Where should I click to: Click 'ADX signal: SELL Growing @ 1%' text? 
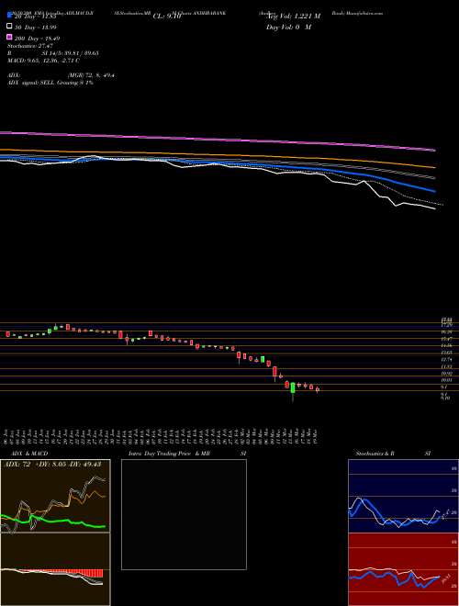click(50, 83)
